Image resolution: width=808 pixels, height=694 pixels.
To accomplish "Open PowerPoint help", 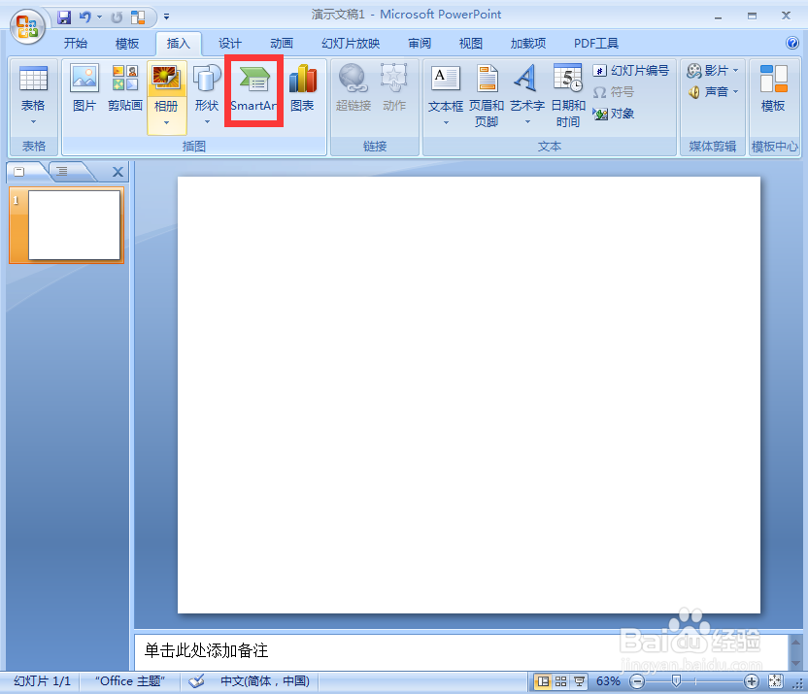I will [x=792, y=43].
